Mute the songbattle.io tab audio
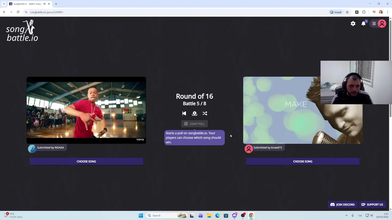Image resolution: width=392 pixels, height=220 pixels. (x=44, y=4)
